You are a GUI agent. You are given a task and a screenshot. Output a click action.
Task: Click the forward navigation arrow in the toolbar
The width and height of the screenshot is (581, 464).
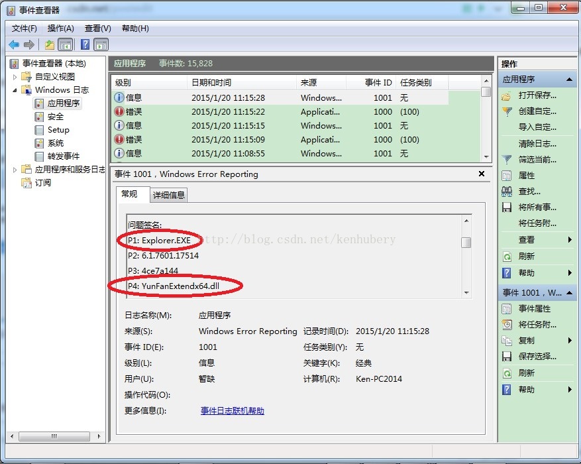(x=28, y=44)
